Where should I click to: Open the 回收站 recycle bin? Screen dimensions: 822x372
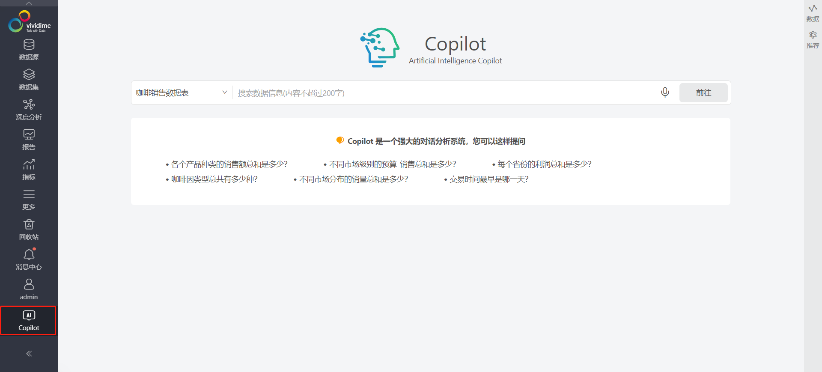point(29,229)
